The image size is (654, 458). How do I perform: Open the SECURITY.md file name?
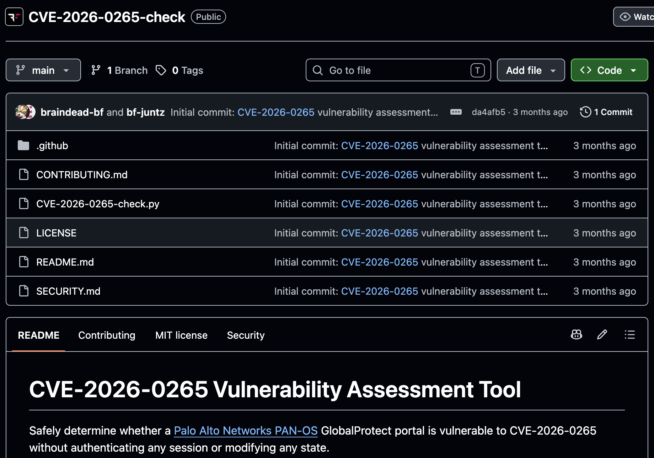coord(68,291)
